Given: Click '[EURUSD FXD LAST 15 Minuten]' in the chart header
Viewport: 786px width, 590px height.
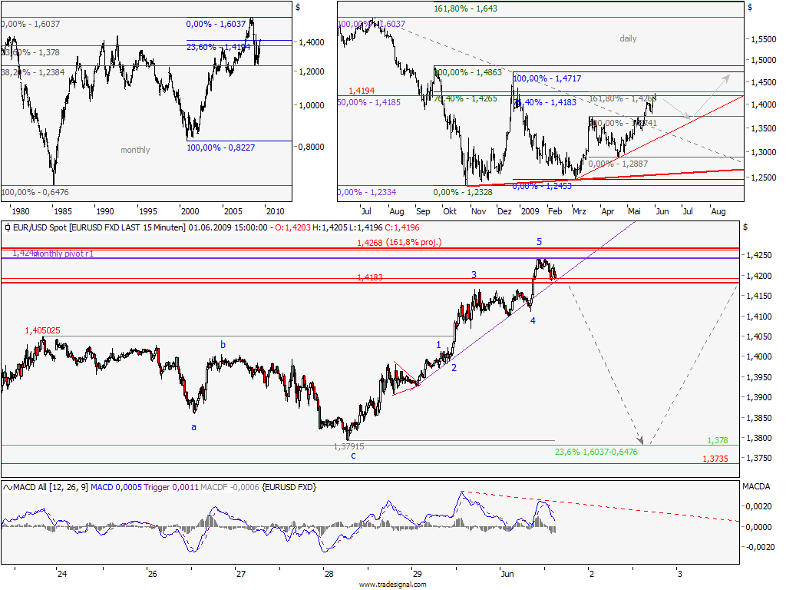Looking at the screenshot, I should (127, 227).
